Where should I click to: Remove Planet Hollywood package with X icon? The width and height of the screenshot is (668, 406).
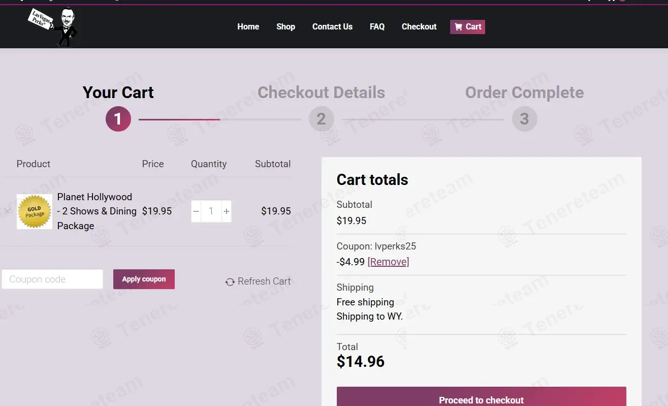click(x=8, y=211)
